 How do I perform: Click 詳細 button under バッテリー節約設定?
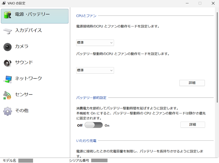[x=193, y=125]
